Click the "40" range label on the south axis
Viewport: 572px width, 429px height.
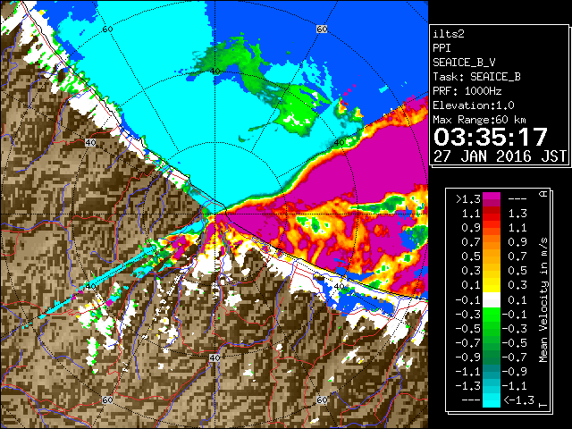pos(214,357)
